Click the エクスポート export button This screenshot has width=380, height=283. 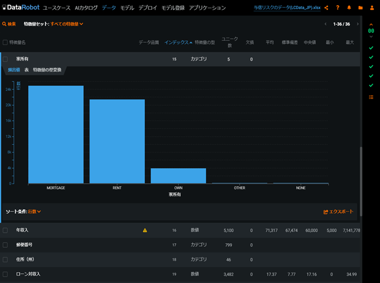click(x=338, y=211)
